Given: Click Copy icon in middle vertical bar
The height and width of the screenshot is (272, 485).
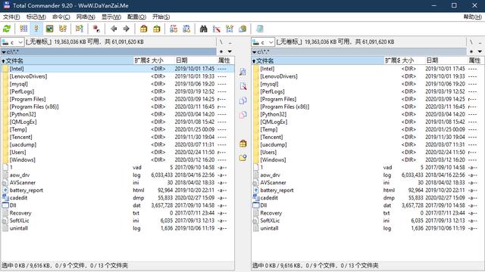Looking at the screenshot, I should [242, 100].
